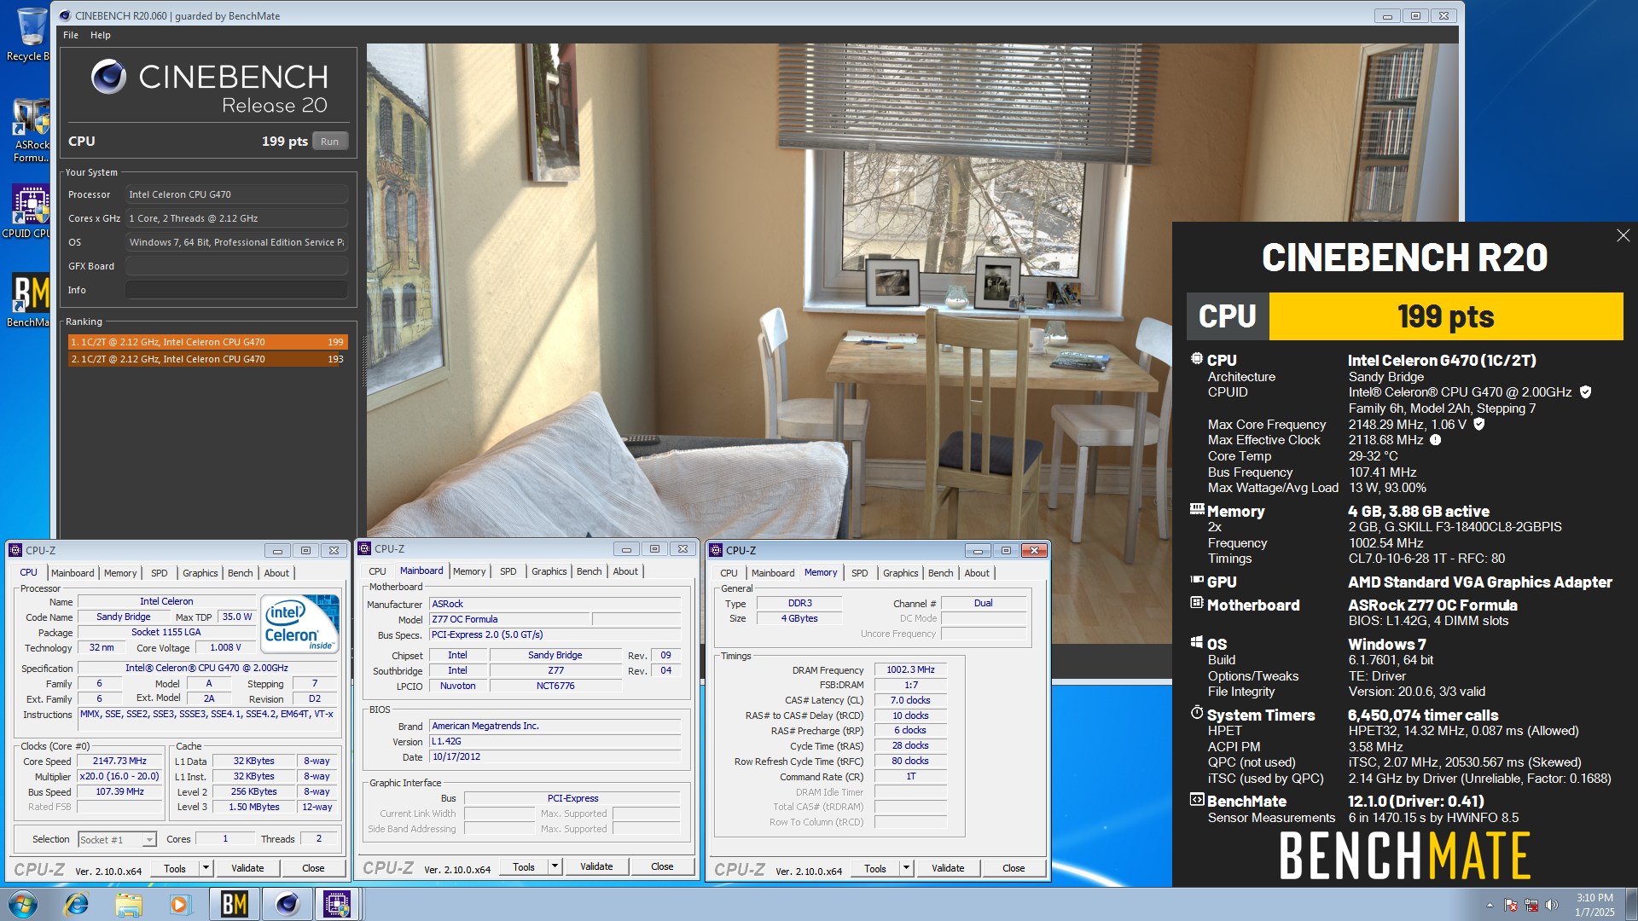Switch to CPU tab in third CPU-Z window
Screen dimensions: 1638x921
click(729, 573)
